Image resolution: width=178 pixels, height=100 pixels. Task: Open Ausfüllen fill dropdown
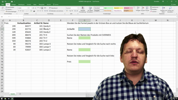pyautogui.click(x=154, y=9)
